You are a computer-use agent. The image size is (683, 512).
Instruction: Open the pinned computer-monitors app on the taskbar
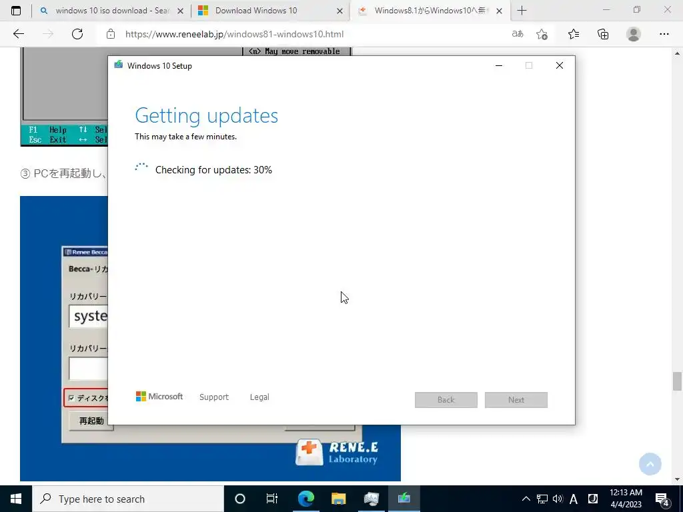371,499
